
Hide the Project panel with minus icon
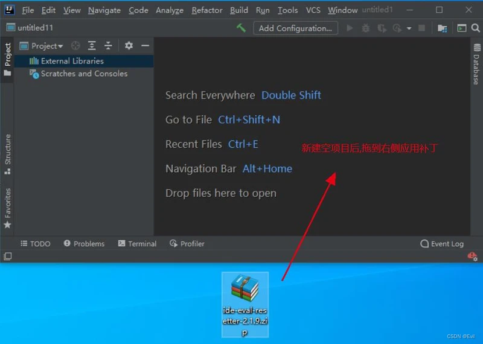[x=145, y=46]
